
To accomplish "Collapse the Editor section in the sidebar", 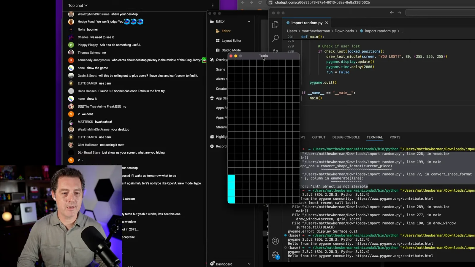I will 249,21.
